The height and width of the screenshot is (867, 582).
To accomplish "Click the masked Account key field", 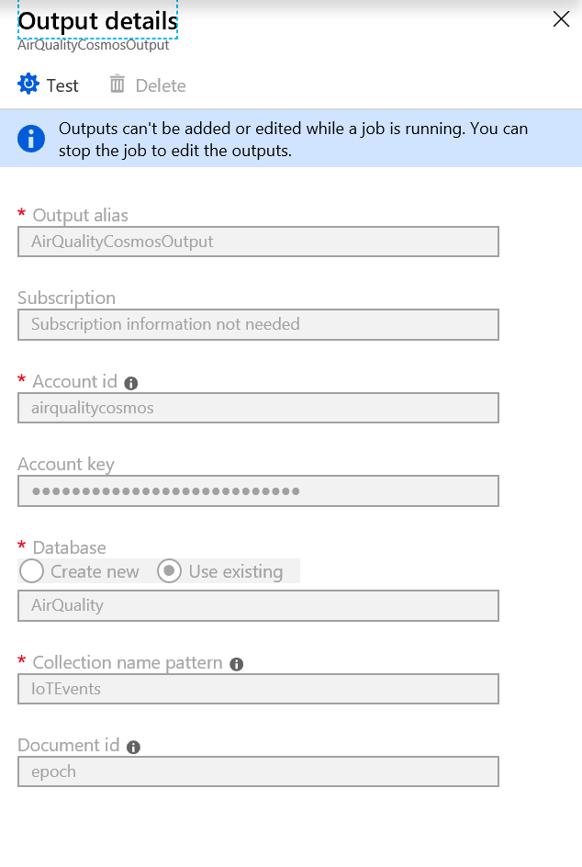I will 258,491.
